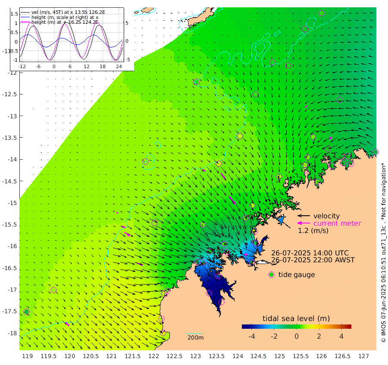Click the tide gauge circle near 15.5S 122E
Viewport: 388px width, 365px height.
pyautogui.click(x=154, y=223)
